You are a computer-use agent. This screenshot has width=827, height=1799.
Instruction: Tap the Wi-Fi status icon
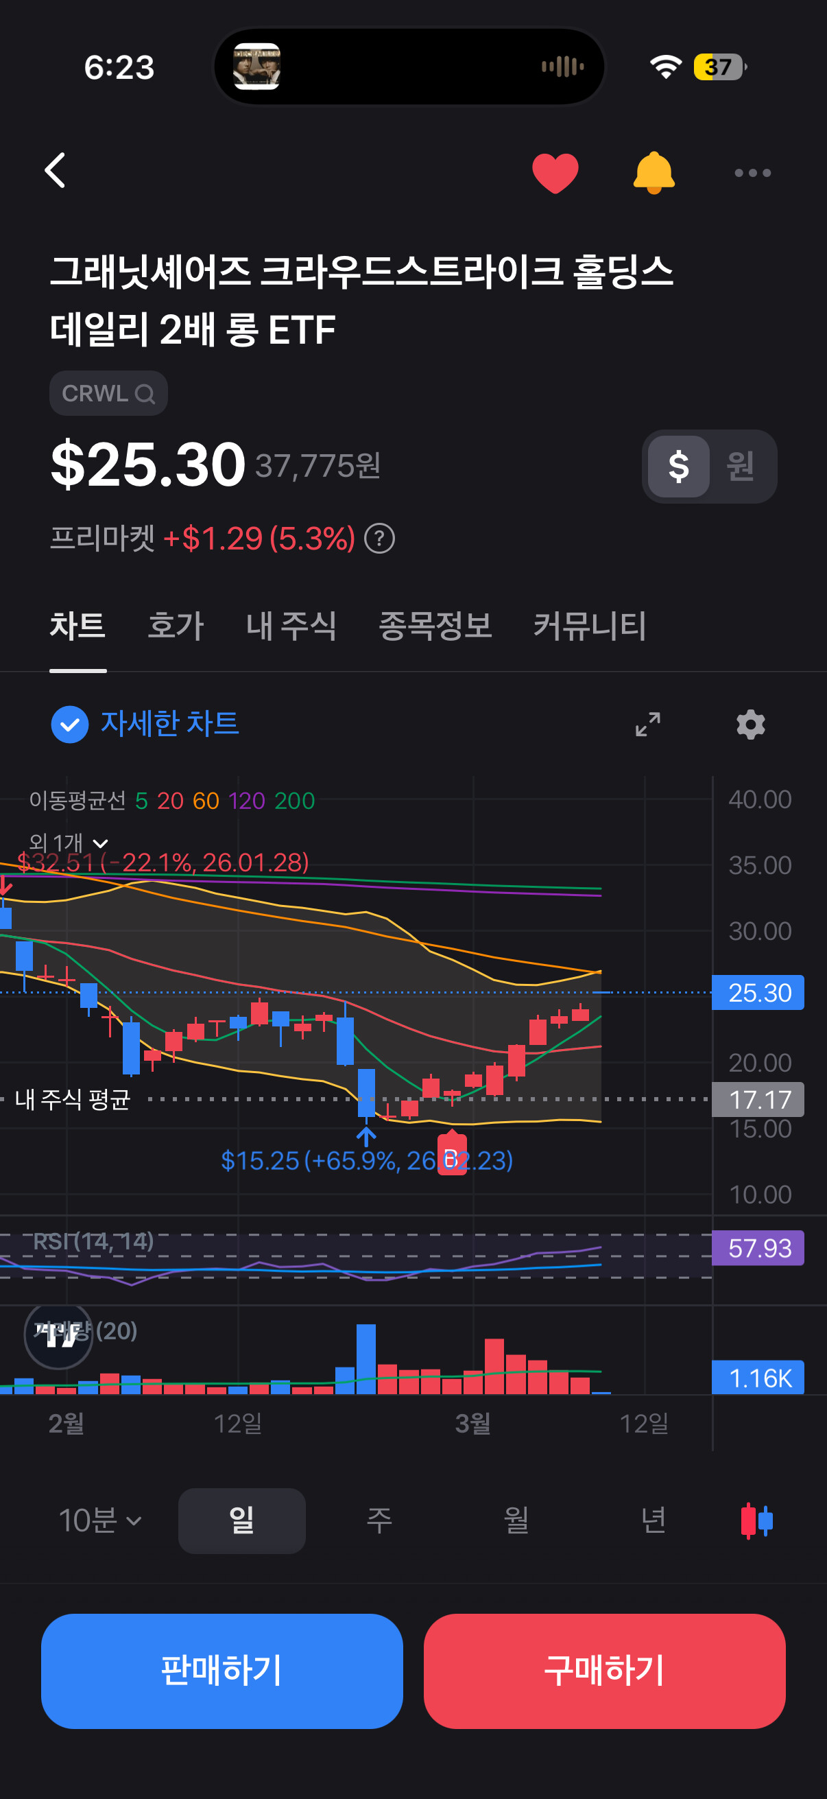(665, 67)
